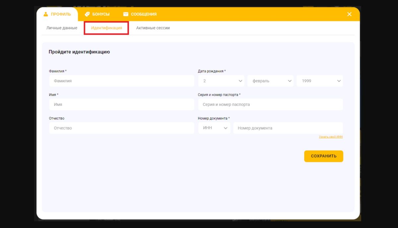Open the ПРОФИЛЬ tab

[x=61, y=14]
